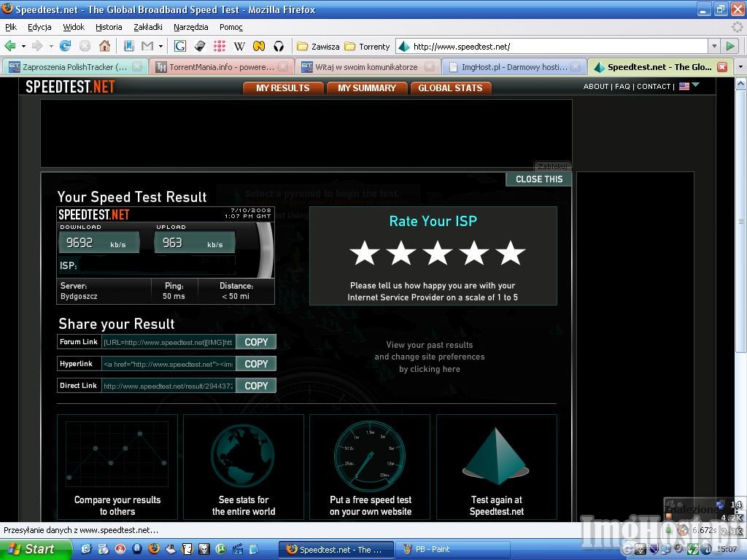Click the green sync arrows tray icon

[692, 550]
